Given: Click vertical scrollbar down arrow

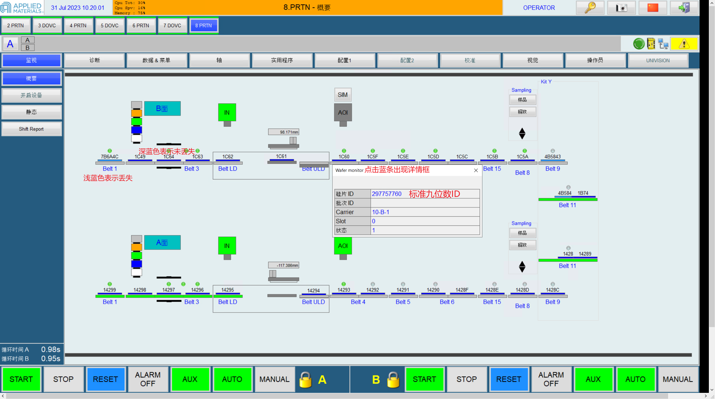Looking at the screenshot, I should pos(712,389).
